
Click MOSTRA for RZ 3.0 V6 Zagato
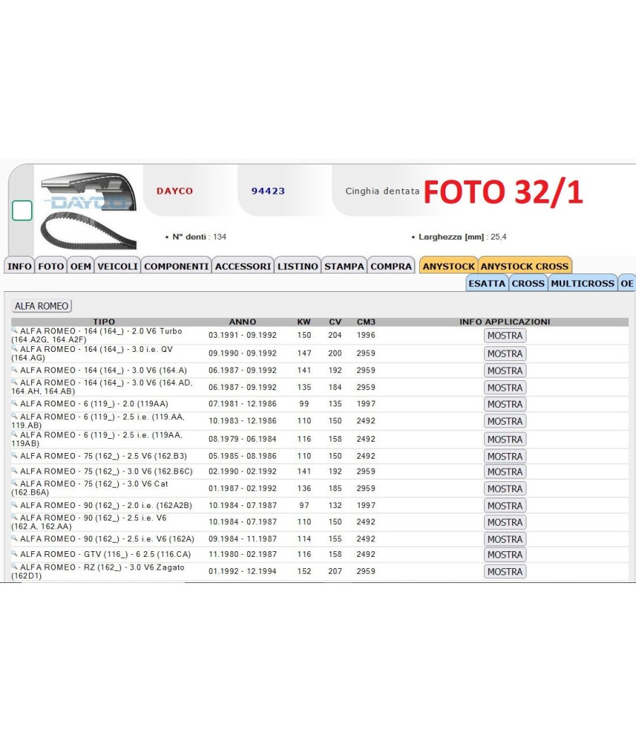505,572
